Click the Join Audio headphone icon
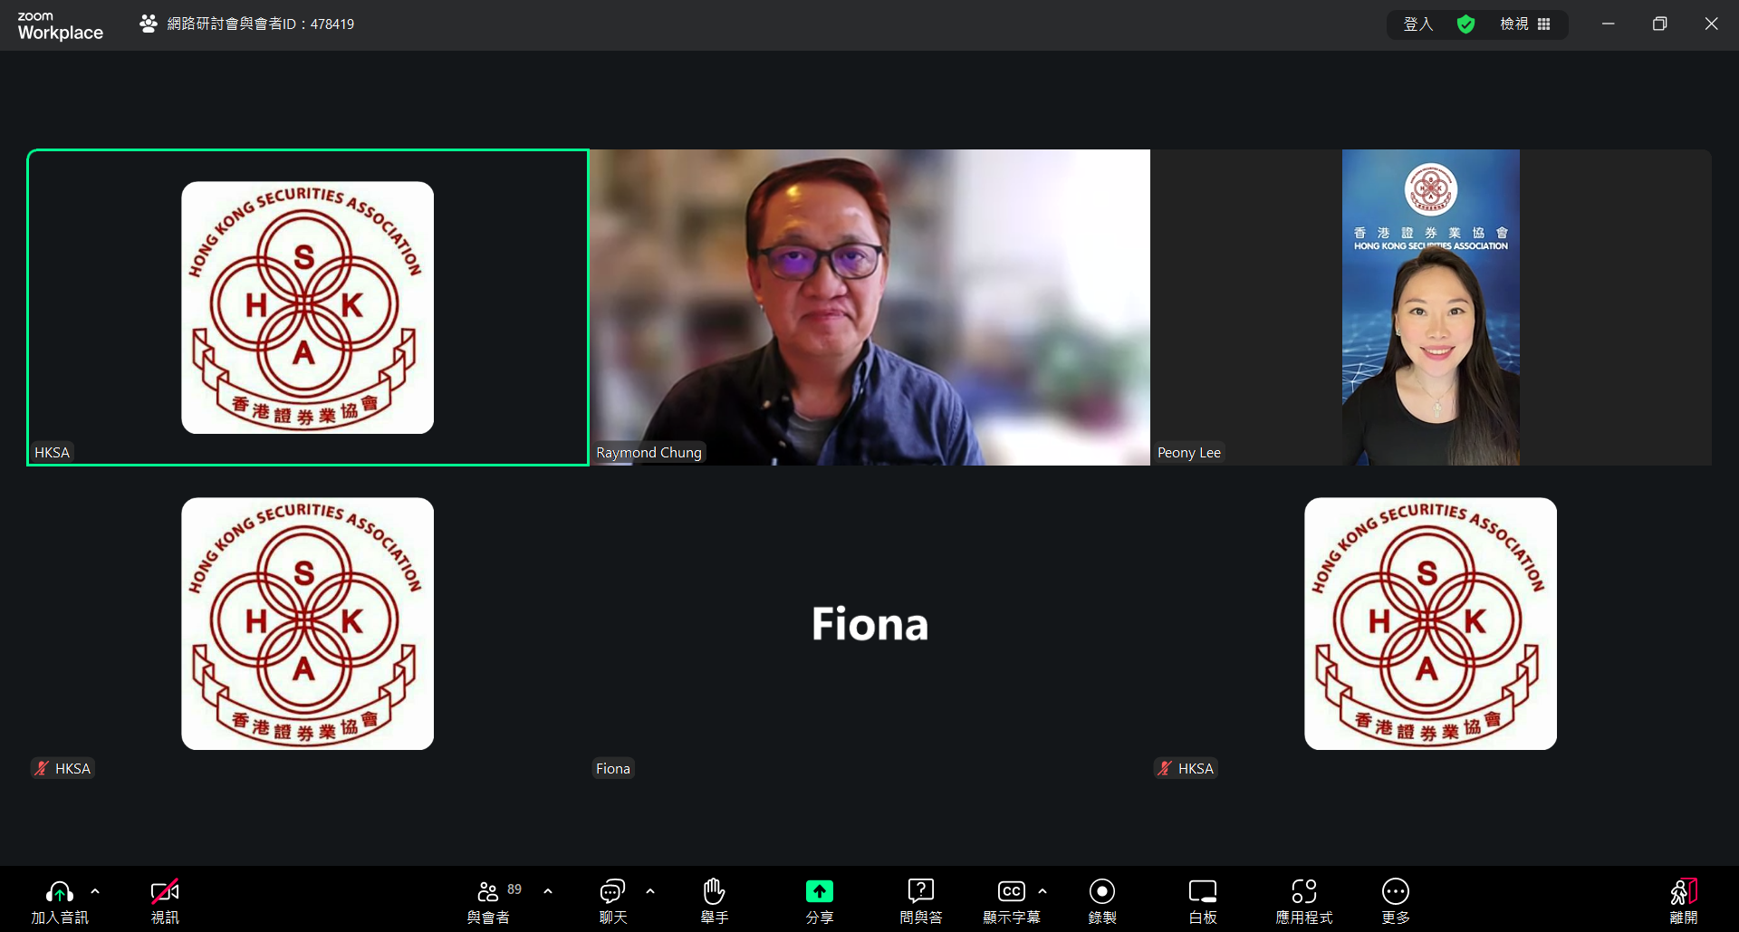This screenshot has height=932, width=1739. click(59, 893)
